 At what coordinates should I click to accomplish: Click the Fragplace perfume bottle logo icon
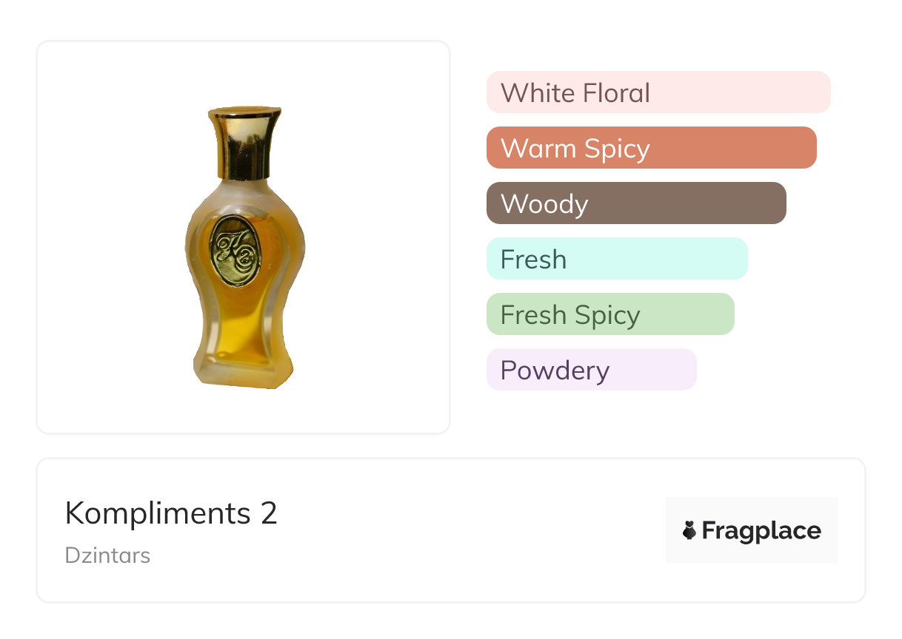tap(689, 530)
